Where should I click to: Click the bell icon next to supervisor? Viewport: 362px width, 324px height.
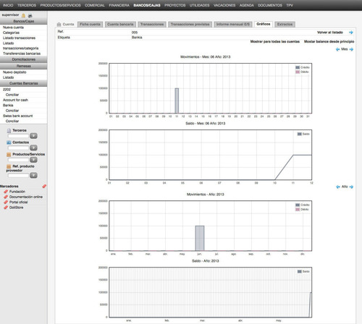[23, 15]
